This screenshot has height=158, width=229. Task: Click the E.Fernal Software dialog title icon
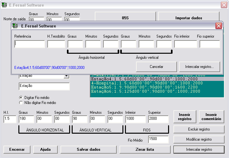[15, 26]
